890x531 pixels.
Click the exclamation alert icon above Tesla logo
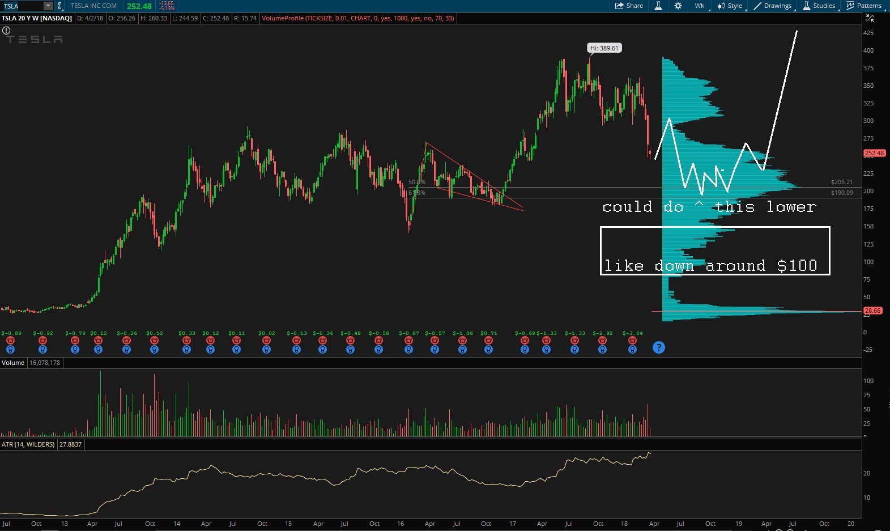pos(6,30)
